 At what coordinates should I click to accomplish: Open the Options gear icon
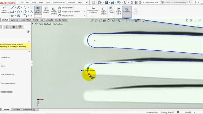[x=140, y=2]
